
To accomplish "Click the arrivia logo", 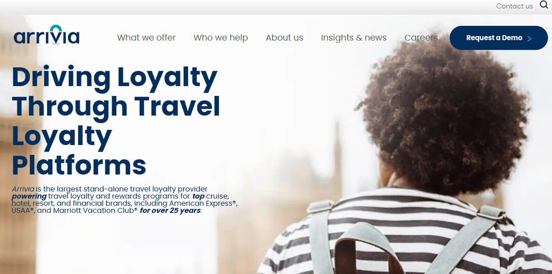I will [x=46, y=35].
